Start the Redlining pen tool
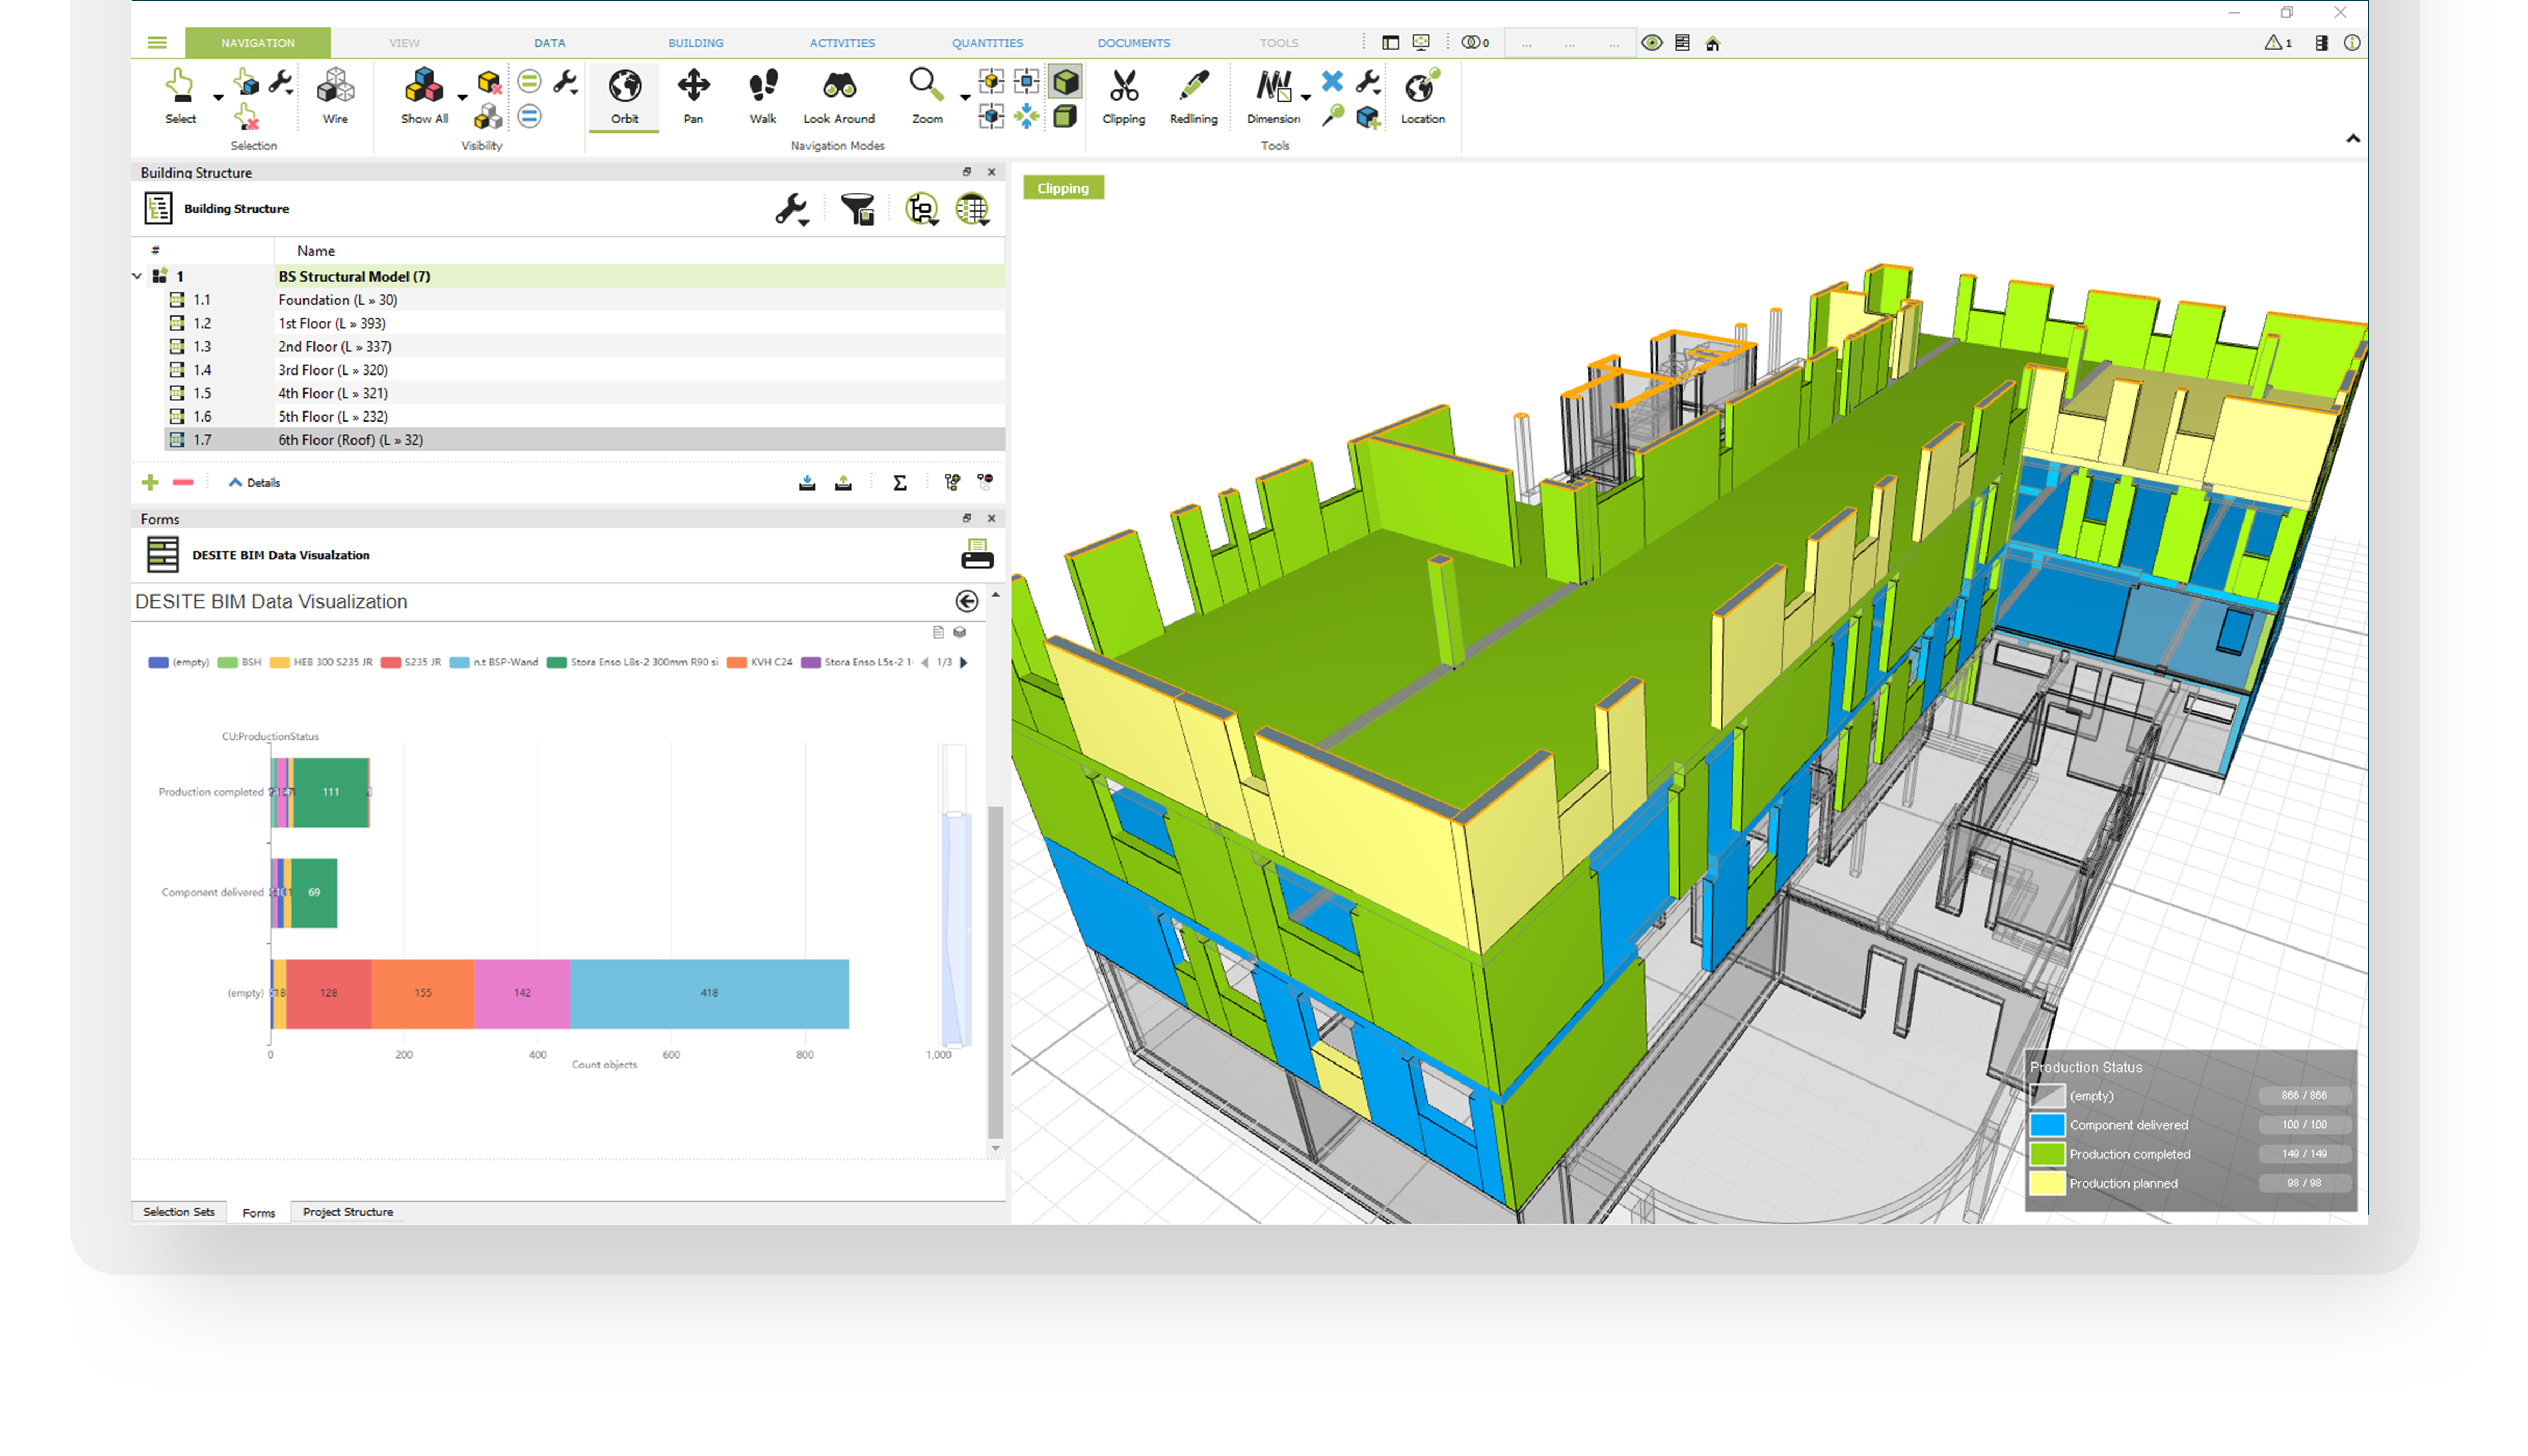 1193,96
